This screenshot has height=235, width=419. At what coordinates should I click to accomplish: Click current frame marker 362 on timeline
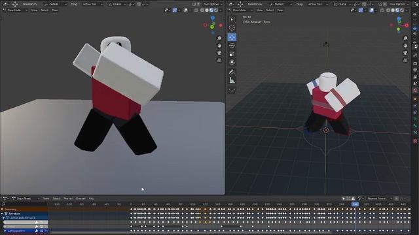355,204
